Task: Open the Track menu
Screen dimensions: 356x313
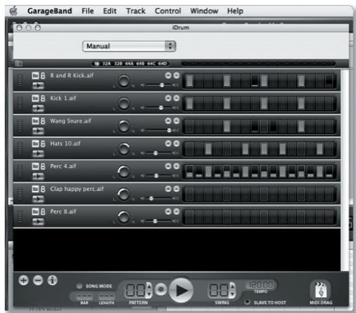Action: coord(136,11)
